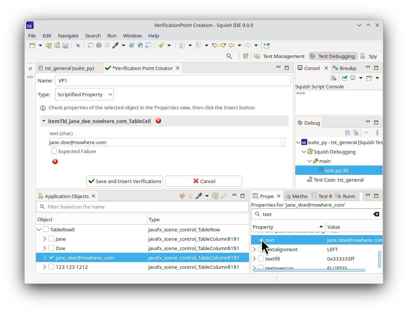Click the search magnifier icon beside perspectives
The height and width of the screenshot is (313, 408).
pos(229,56)
